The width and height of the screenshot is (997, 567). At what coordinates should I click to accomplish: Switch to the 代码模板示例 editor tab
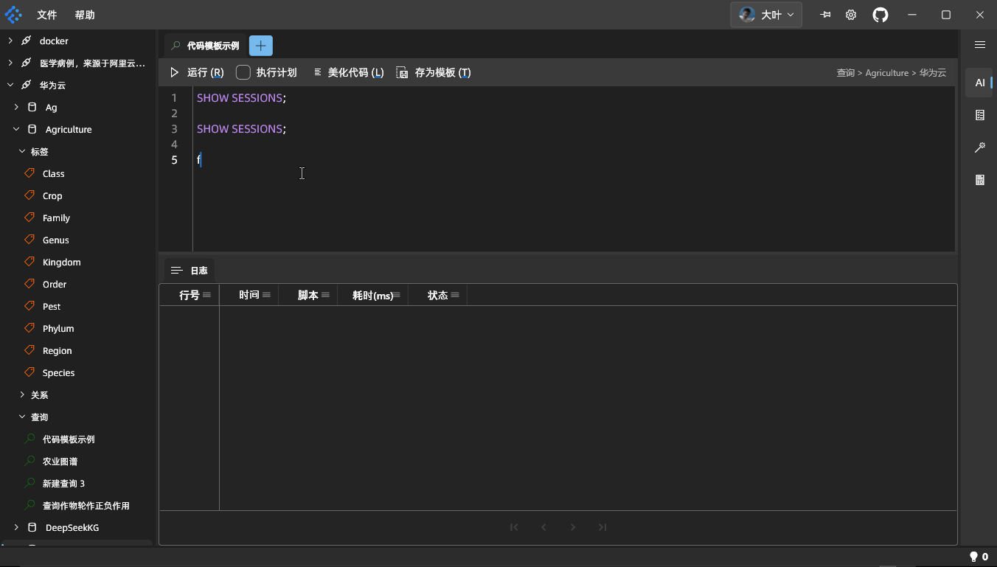(205, 46)
